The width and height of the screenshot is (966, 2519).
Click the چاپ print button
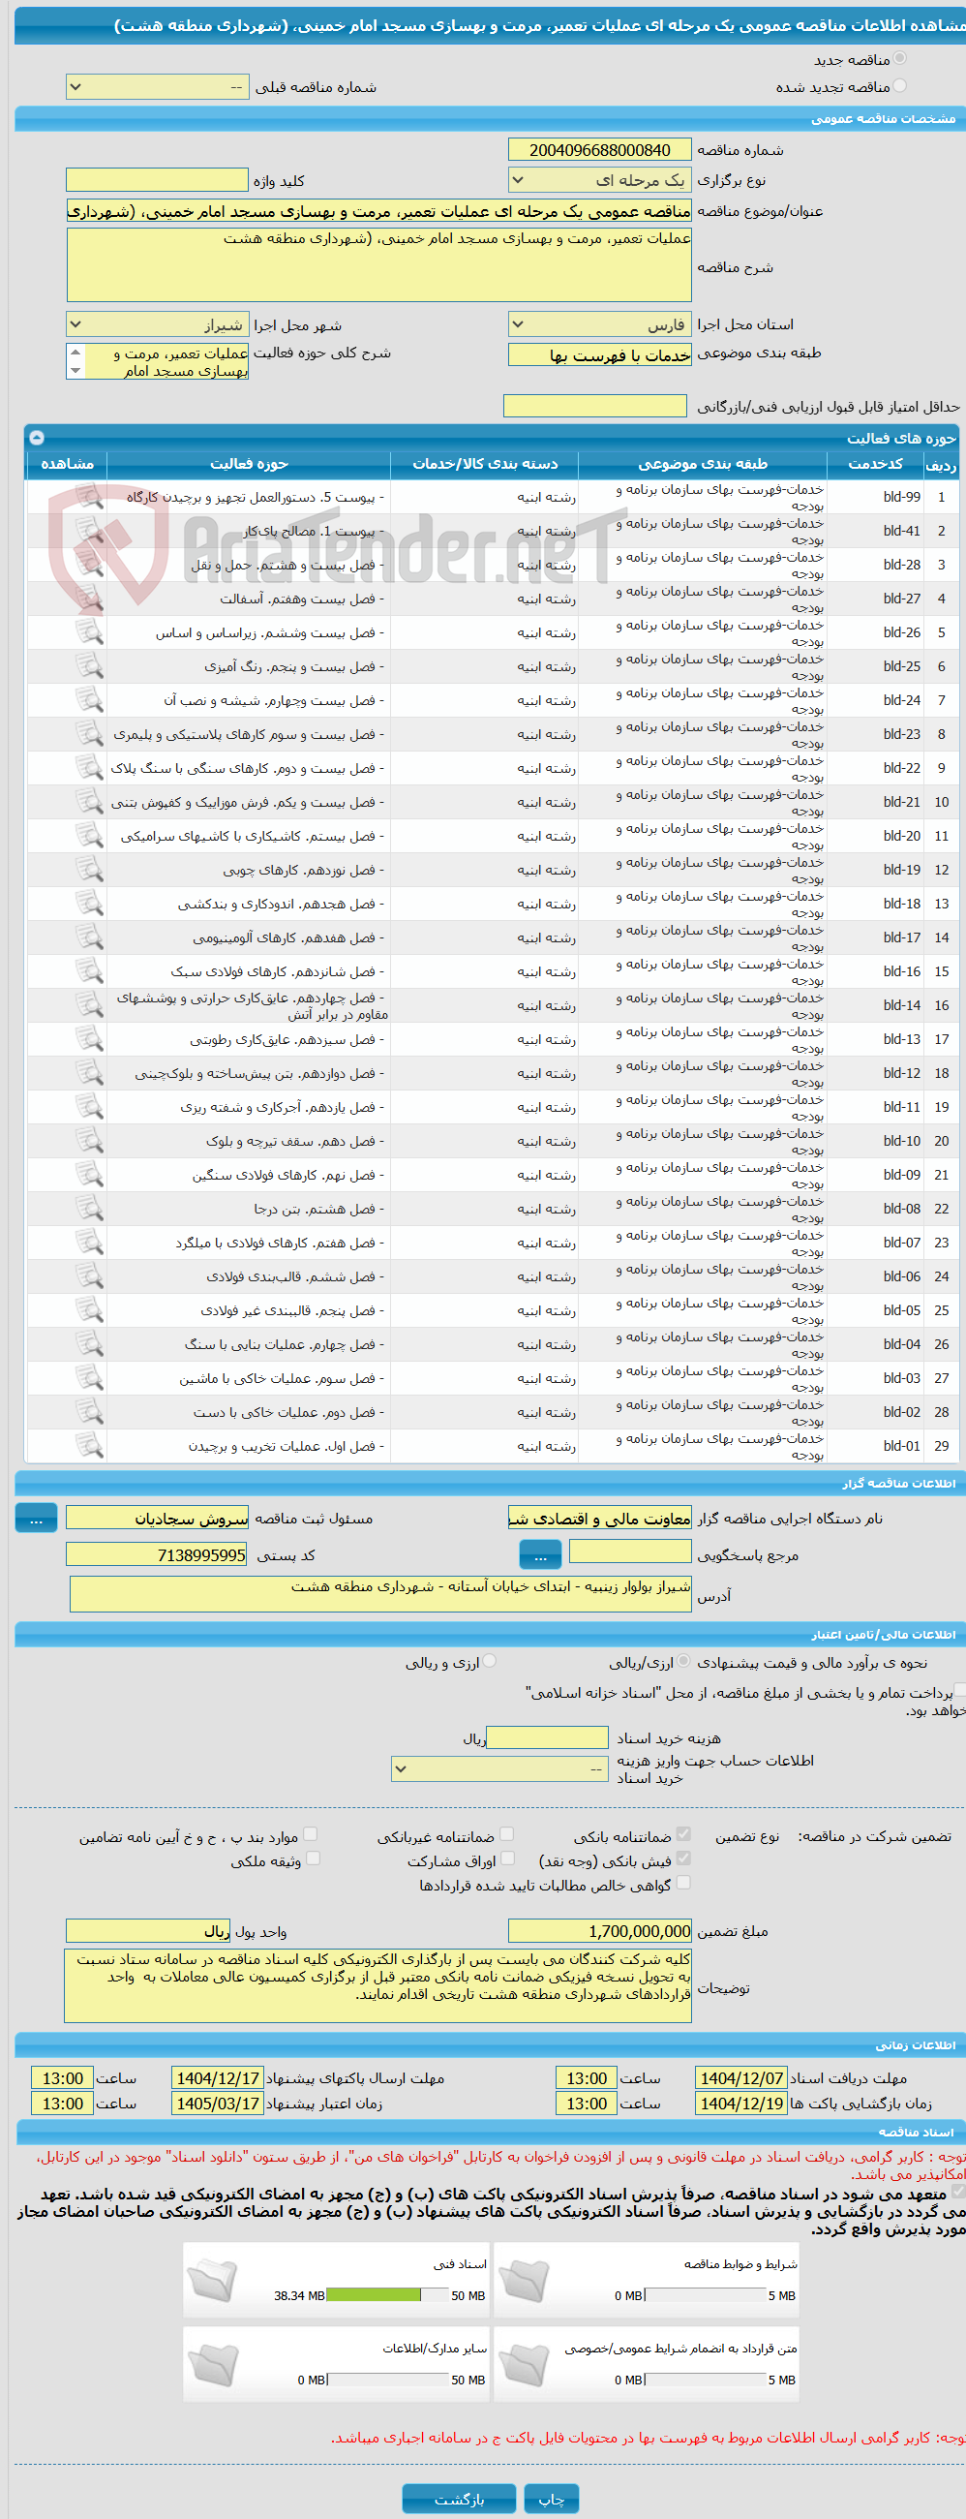[552, 2499]
